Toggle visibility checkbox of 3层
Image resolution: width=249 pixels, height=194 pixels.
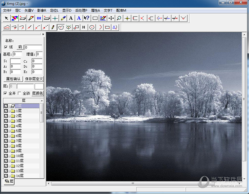pyautogui.click(x=6, y=121)
